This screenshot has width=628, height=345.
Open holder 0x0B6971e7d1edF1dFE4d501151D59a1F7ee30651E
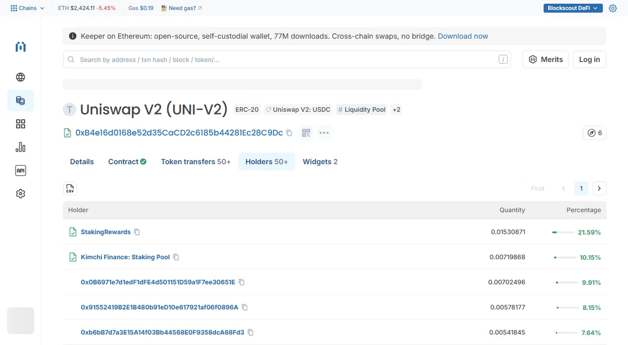[158, 282]
